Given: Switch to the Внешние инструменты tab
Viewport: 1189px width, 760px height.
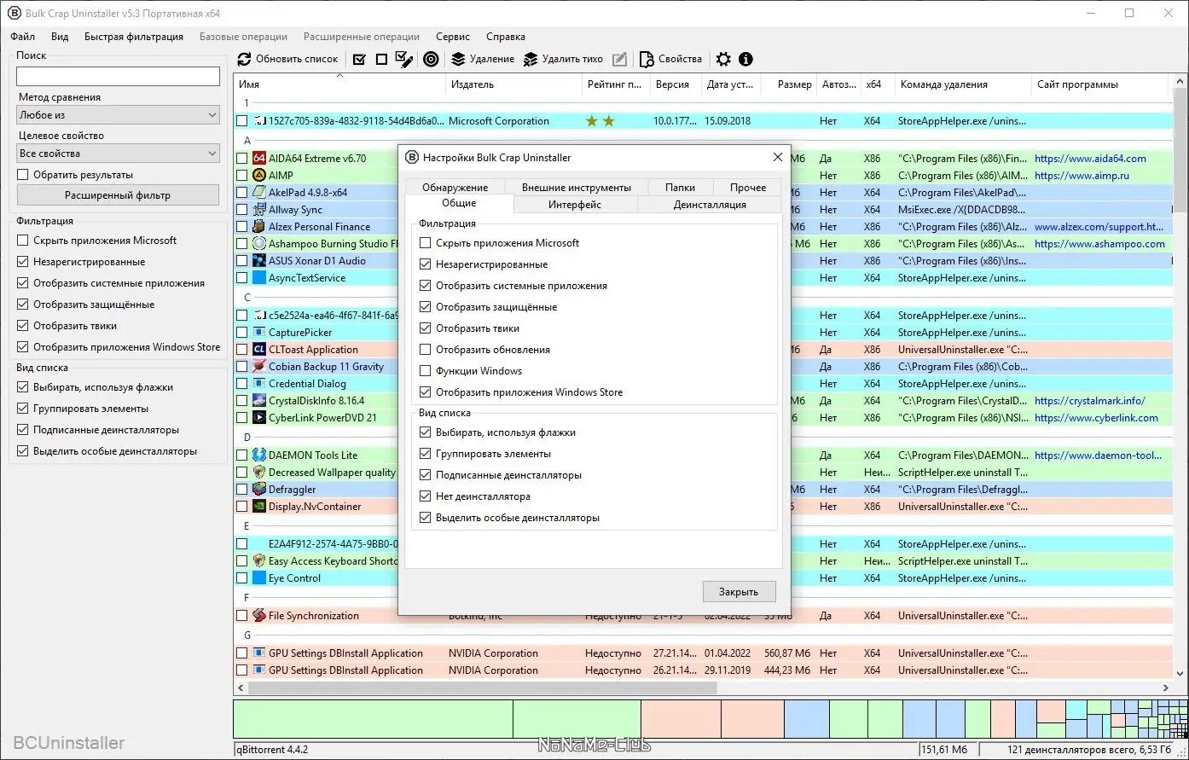Looking at the screenshot, I should click(577, 188).
